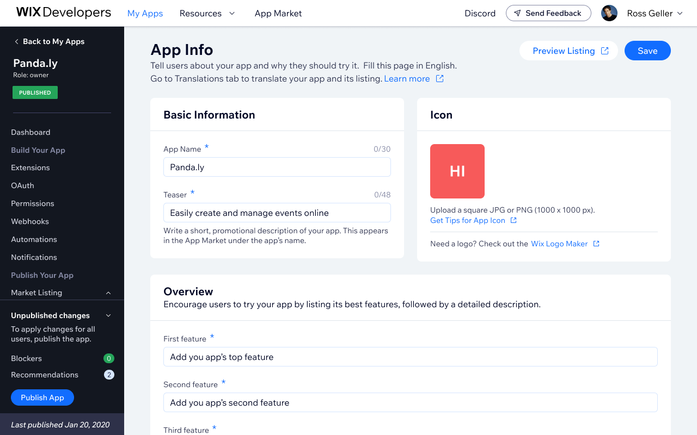Image resolution: width=697 pixels, height=435 pixels.
Task: Open the Webhooks sidebar item
Action: coord(30,221)
